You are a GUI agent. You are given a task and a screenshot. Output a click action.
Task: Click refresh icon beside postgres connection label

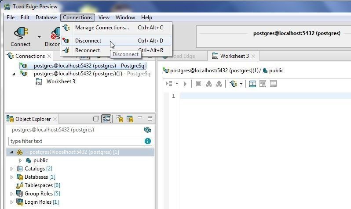pos(147,130)
